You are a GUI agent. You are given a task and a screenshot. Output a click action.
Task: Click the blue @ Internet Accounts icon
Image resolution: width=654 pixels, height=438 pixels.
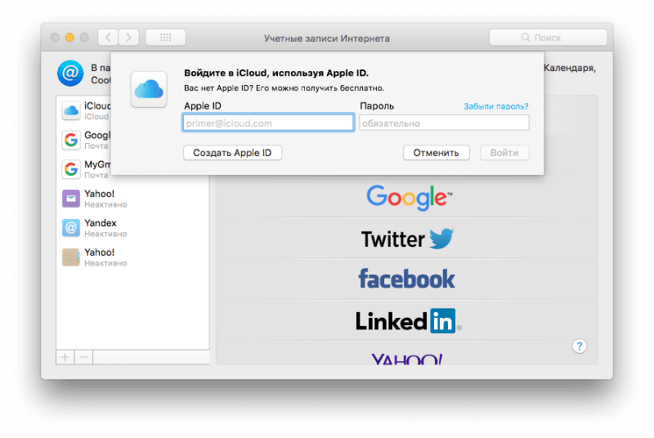[x=70, y=74]
